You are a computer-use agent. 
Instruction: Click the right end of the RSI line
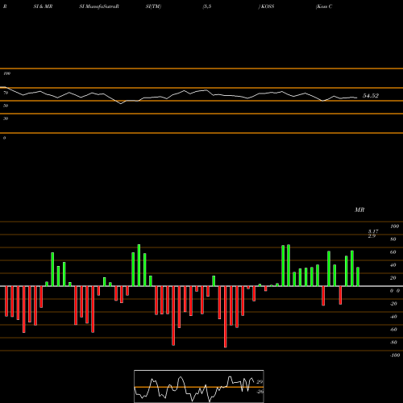pos(356,98)
